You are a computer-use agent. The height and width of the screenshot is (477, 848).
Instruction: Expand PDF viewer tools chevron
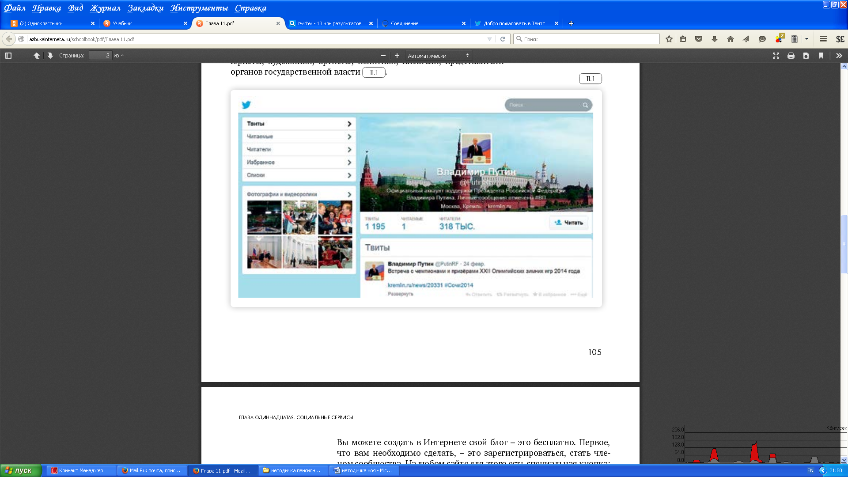(839, 56)
